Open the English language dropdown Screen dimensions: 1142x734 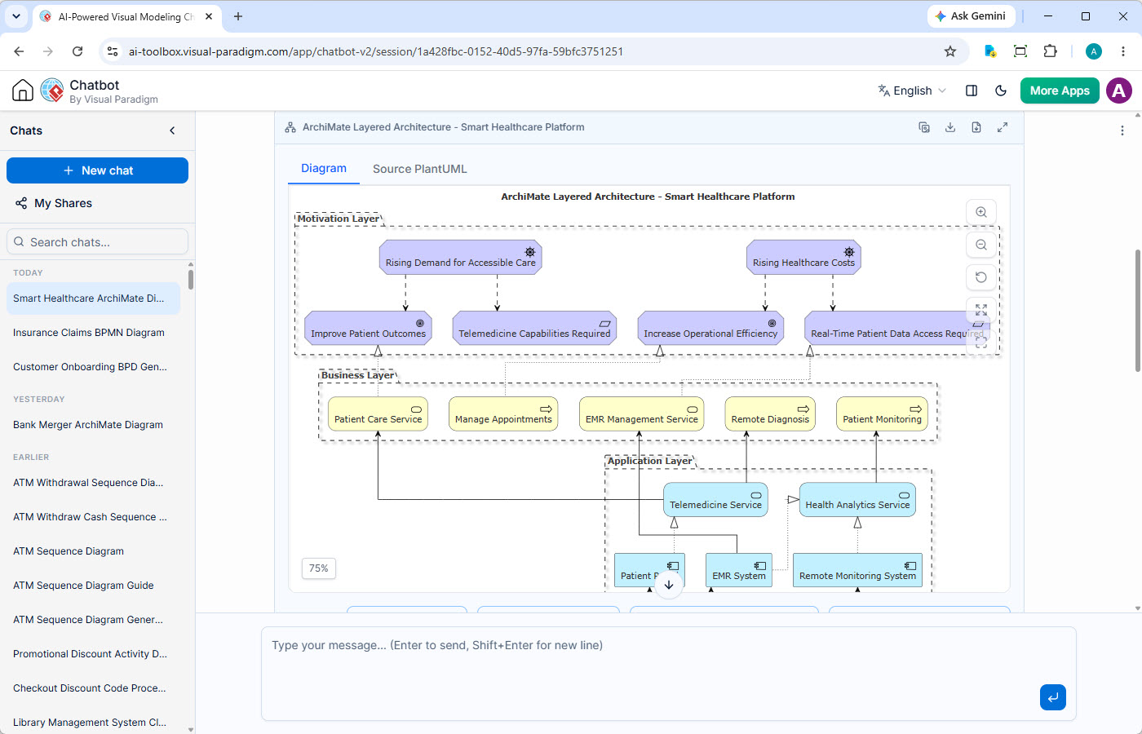pos(912,91)
